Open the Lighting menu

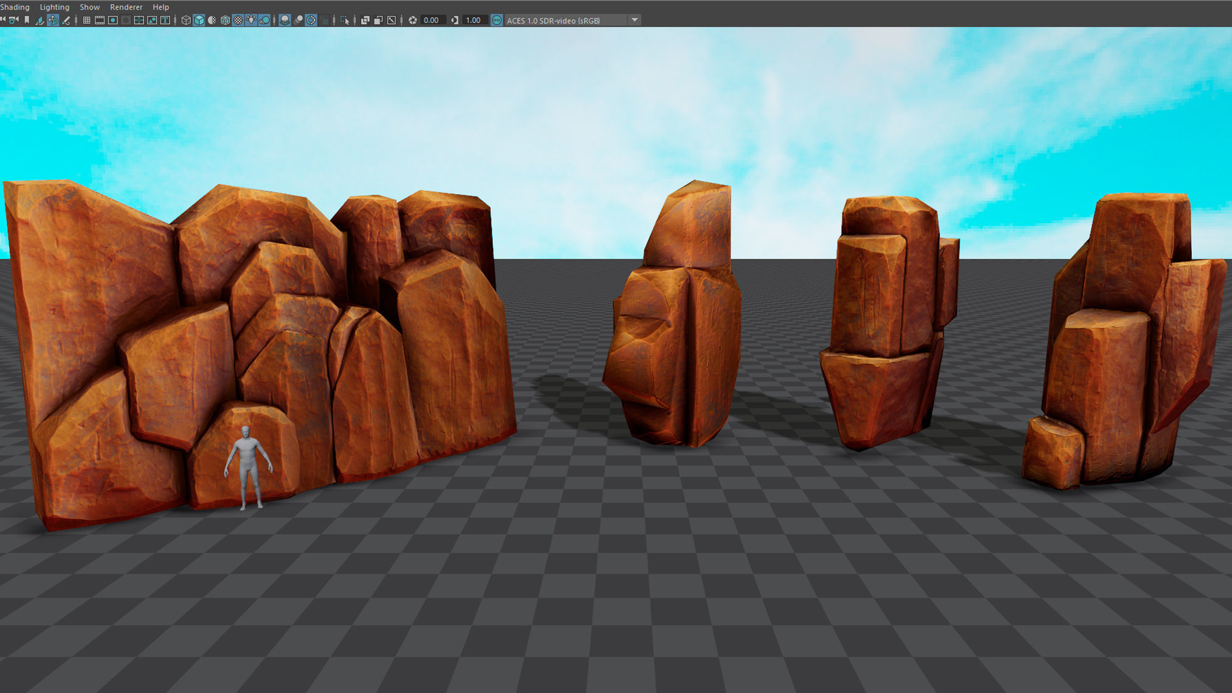(x=54, y=7)
